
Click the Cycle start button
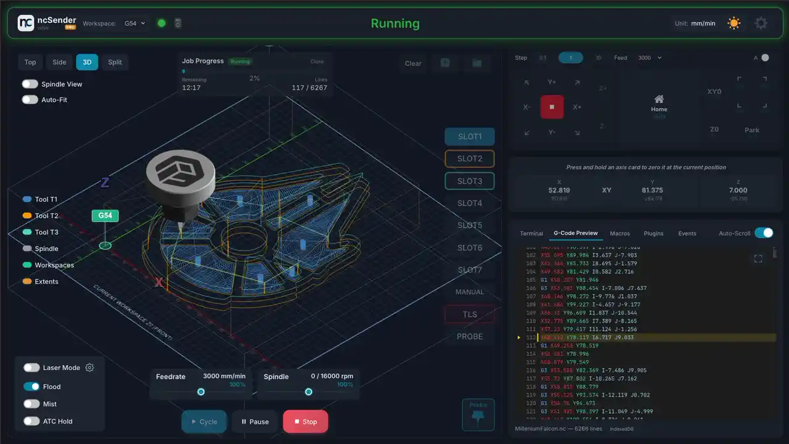click(x=204, y=422)
